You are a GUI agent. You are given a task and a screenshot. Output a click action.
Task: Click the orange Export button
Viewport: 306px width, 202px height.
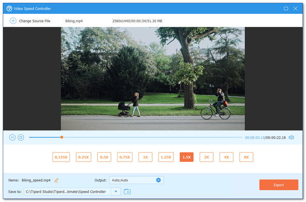279,185
